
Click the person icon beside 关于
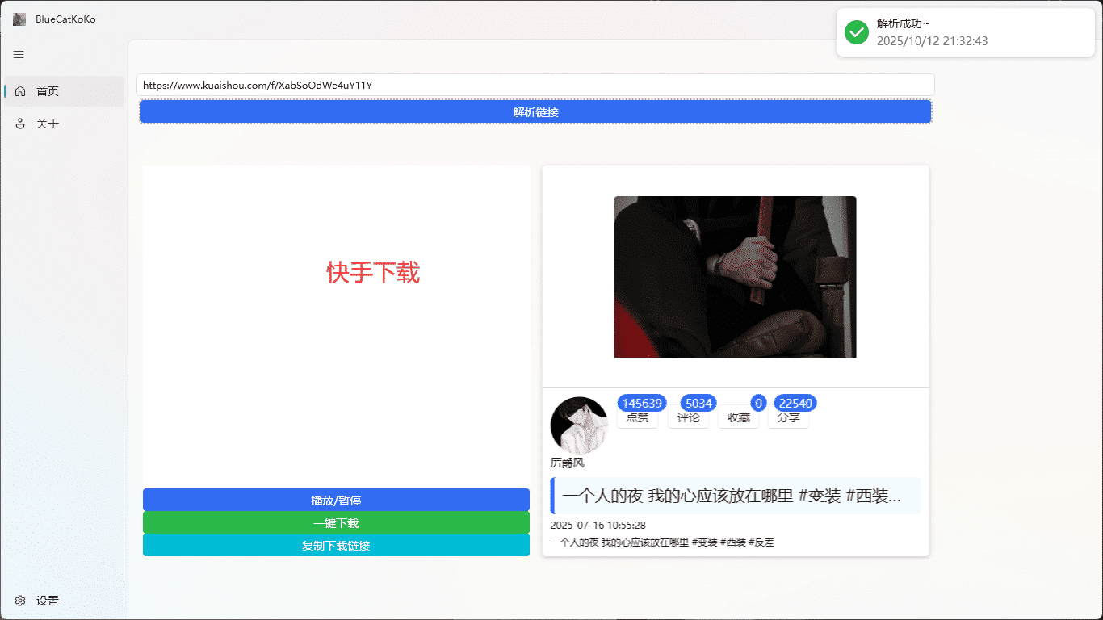coord(20,124)
